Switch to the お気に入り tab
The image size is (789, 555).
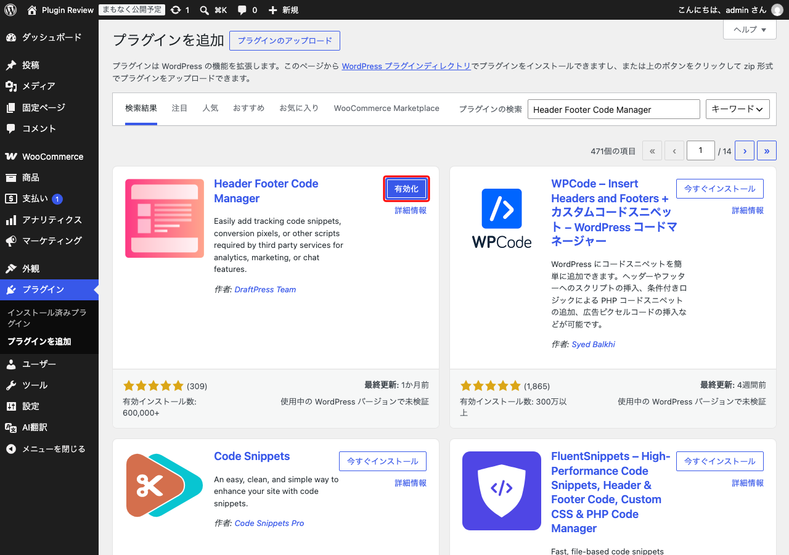299,109
